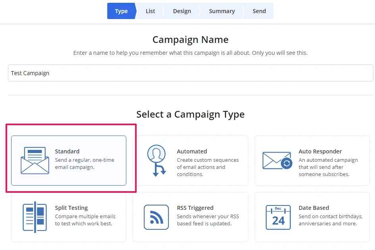The height and width of the screenshot is (250, 375).
Task: Go to the List step tab
Action: (150, 11)
